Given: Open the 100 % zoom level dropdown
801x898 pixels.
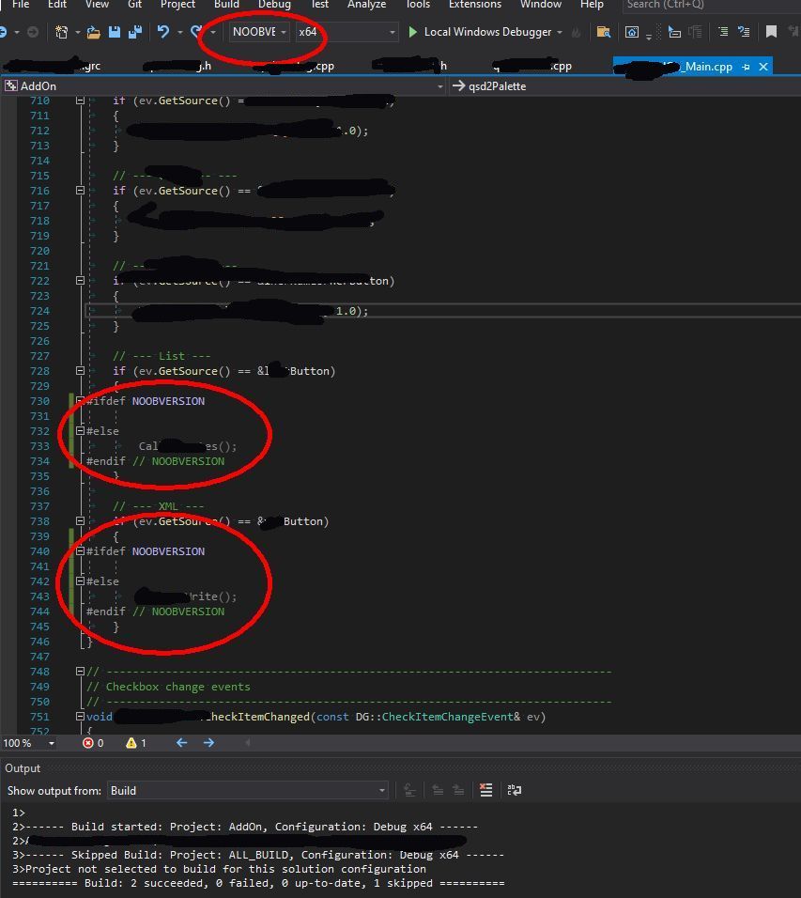Looking at the screenshot, I should coord(29,743).
